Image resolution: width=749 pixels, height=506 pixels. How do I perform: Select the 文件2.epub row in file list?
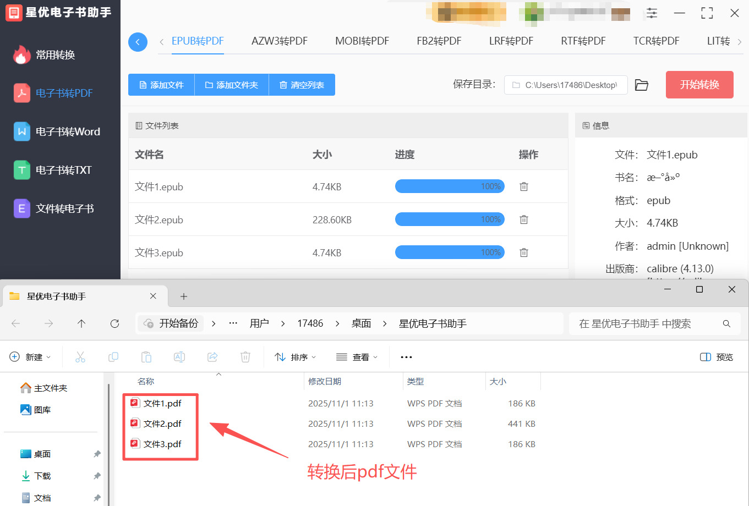pyautogui.click(x=348, y=219)
